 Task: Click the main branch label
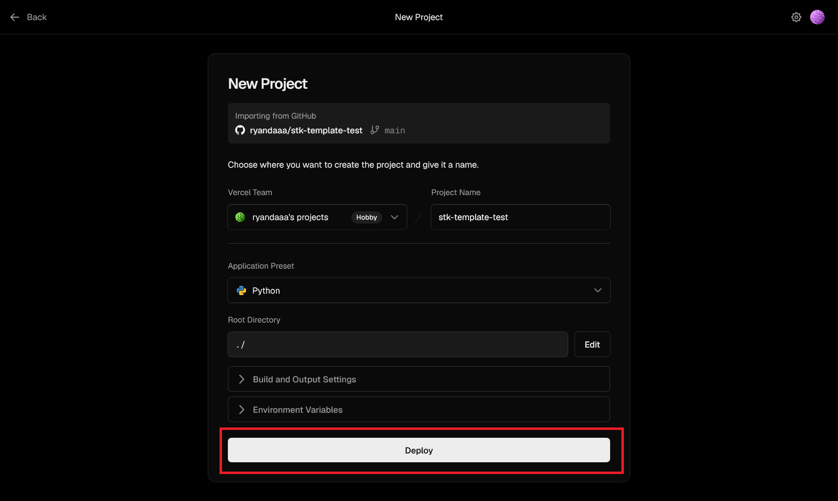395,130
